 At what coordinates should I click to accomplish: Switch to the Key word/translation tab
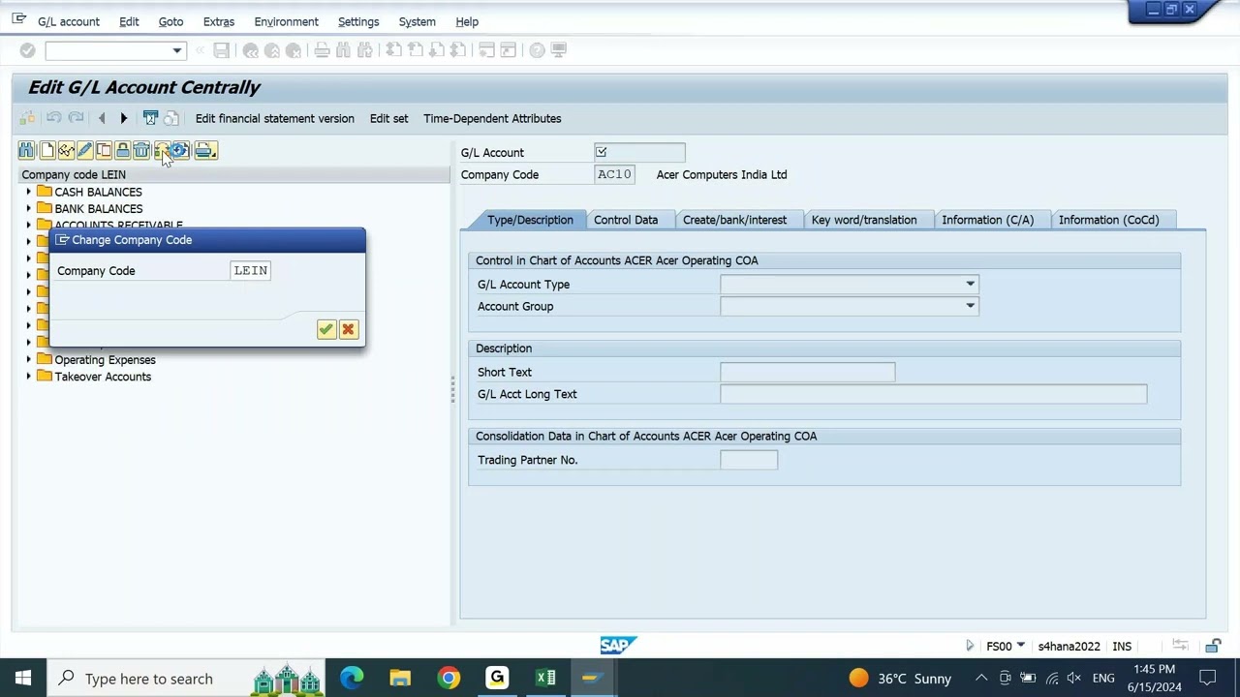click(864, 220)
